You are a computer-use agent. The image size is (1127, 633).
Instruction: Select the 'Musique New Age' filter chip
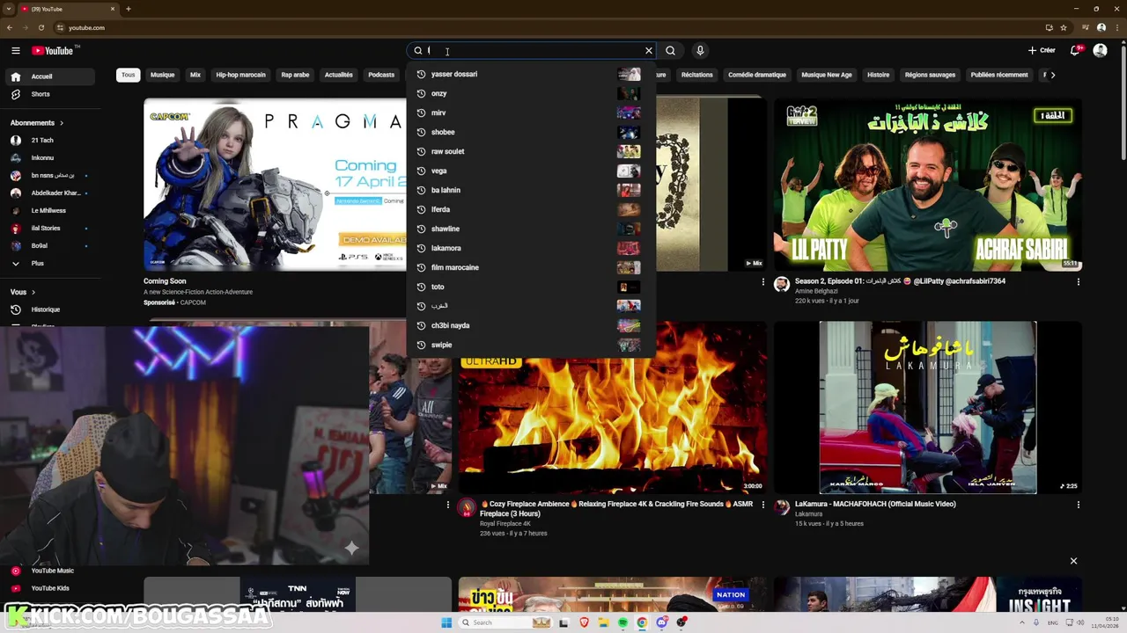point(827,75)
